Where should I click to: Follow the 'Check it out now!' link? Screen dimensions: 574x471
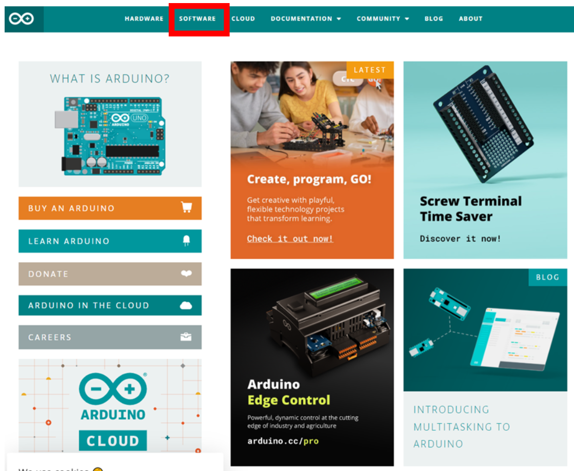click(x=290, y=239)
